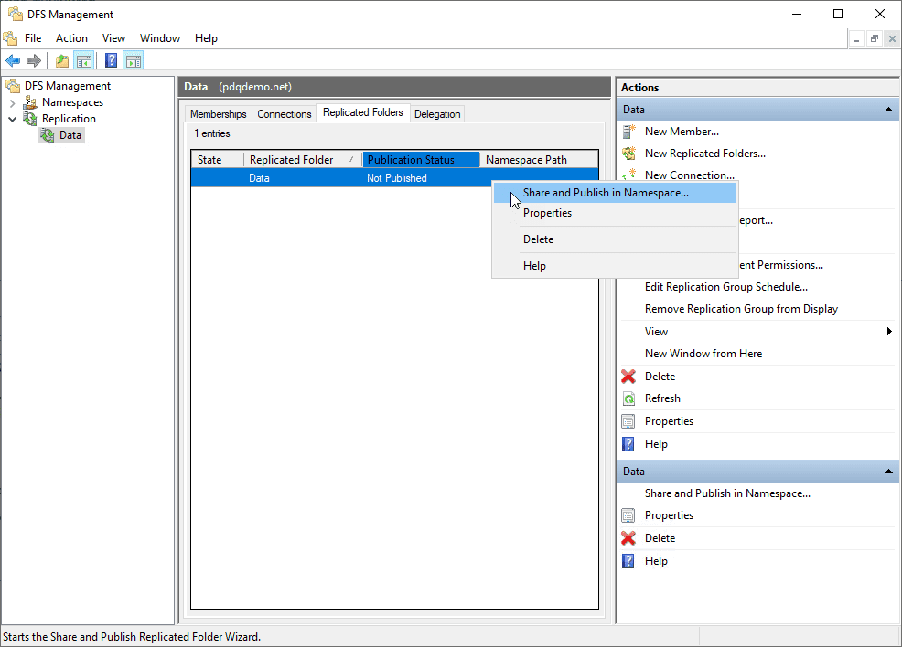Switch to the Delegation tab
The height and width of the screenshot is (647, 902).
coord(437,113)
